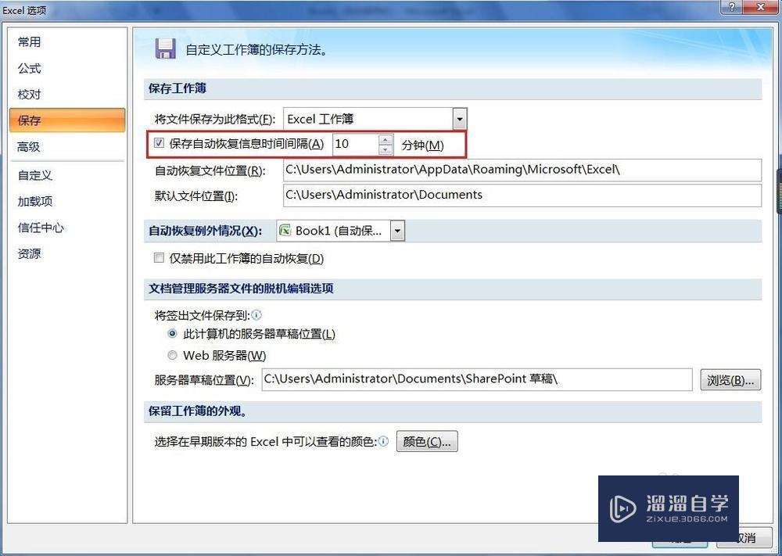Click the 颜色 button
This screenshot has width=782, height=556.
click(427, 440)
